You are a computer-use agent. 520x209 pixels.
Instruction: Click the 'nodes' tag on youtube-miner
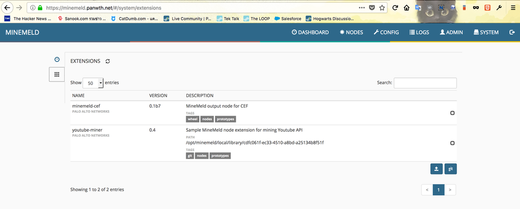[201, 155]
